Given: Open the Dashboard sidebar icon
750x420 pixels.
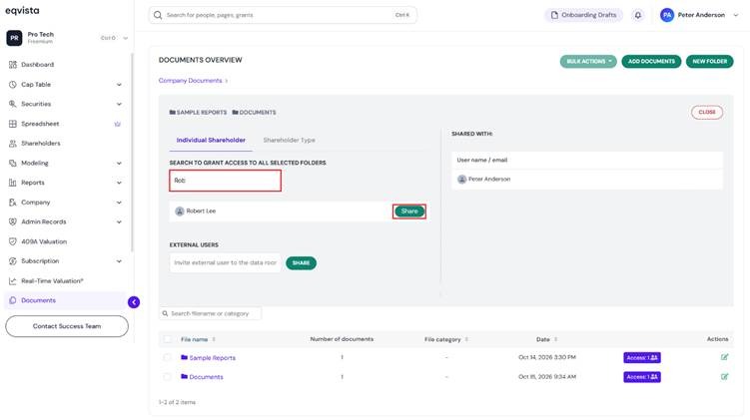Looking at the screenshot, I should [x=13, y=65].
